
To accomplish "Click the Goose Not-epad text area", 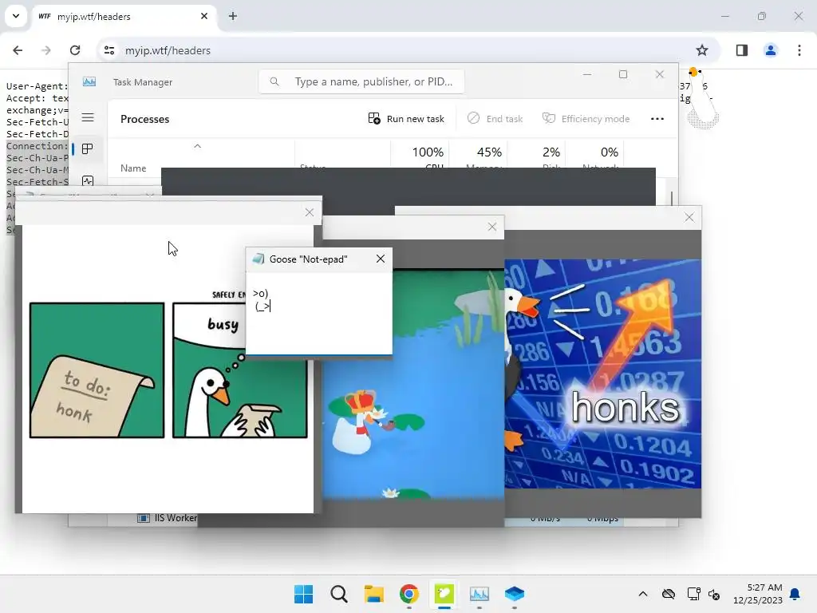I will tap(319, 313).
